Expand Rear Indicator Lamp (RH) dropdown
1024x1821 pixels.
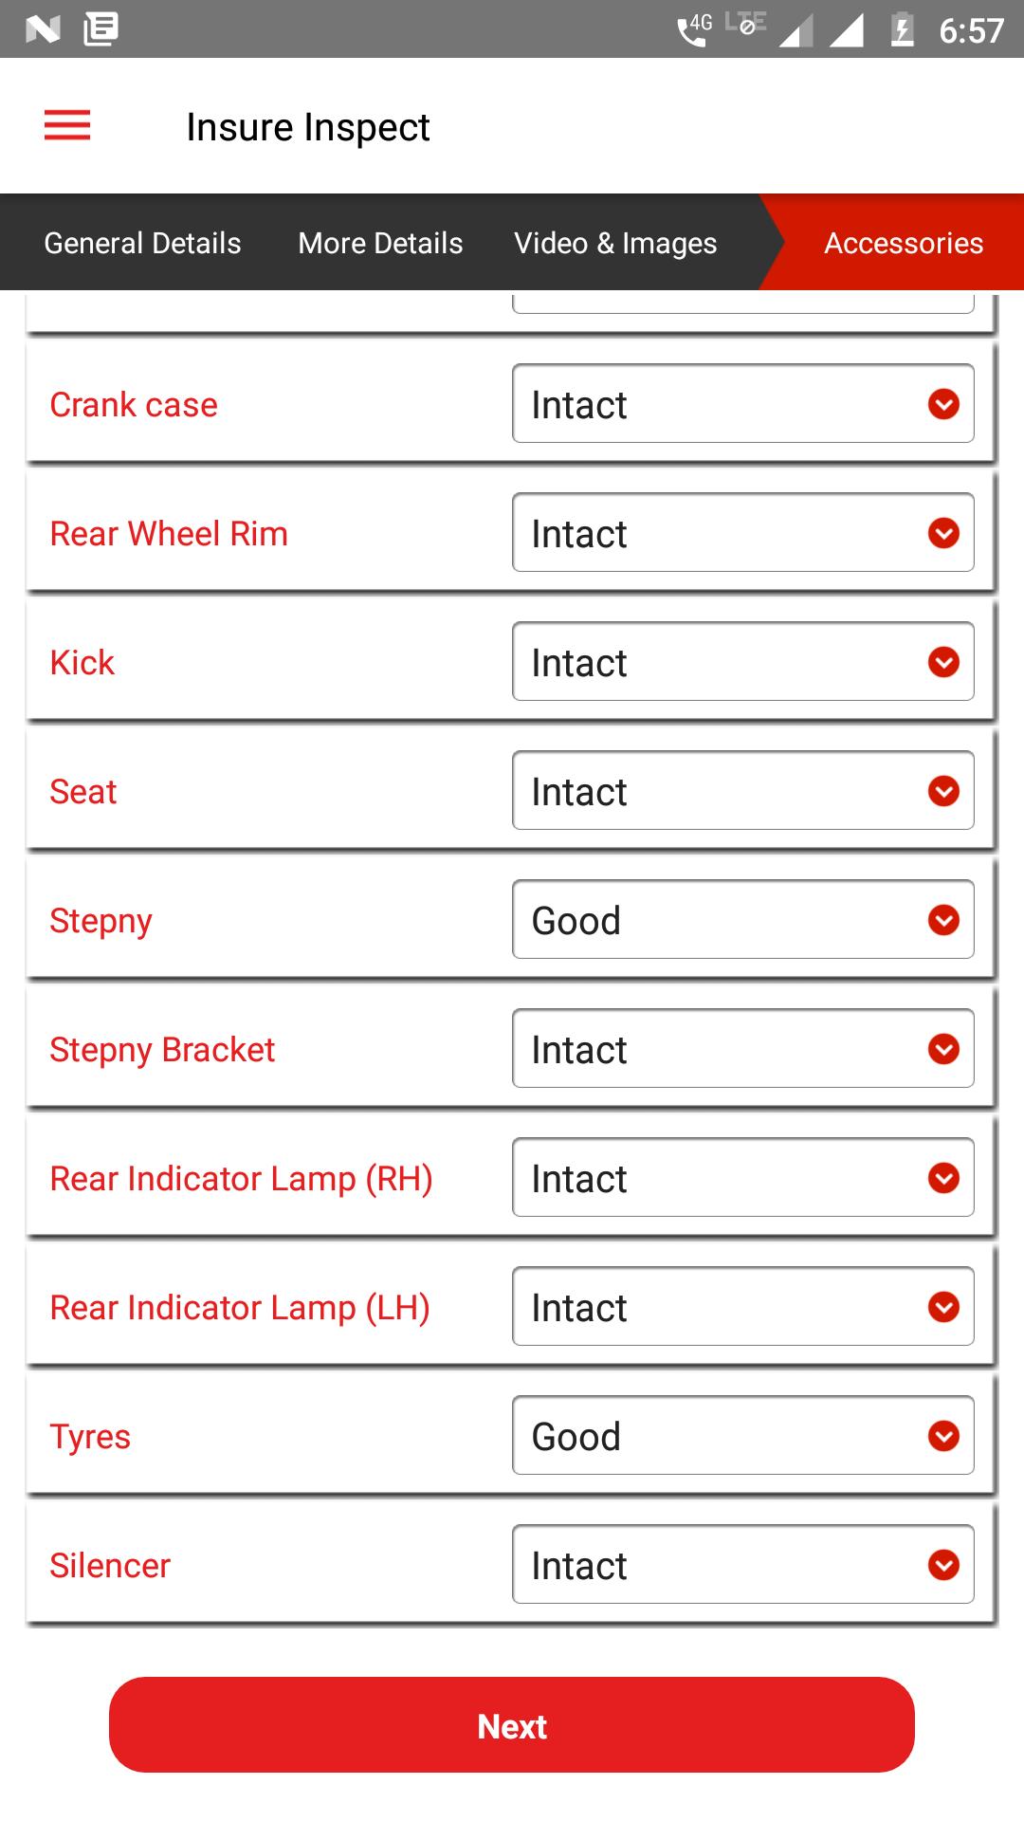(x=742, y=1178)
